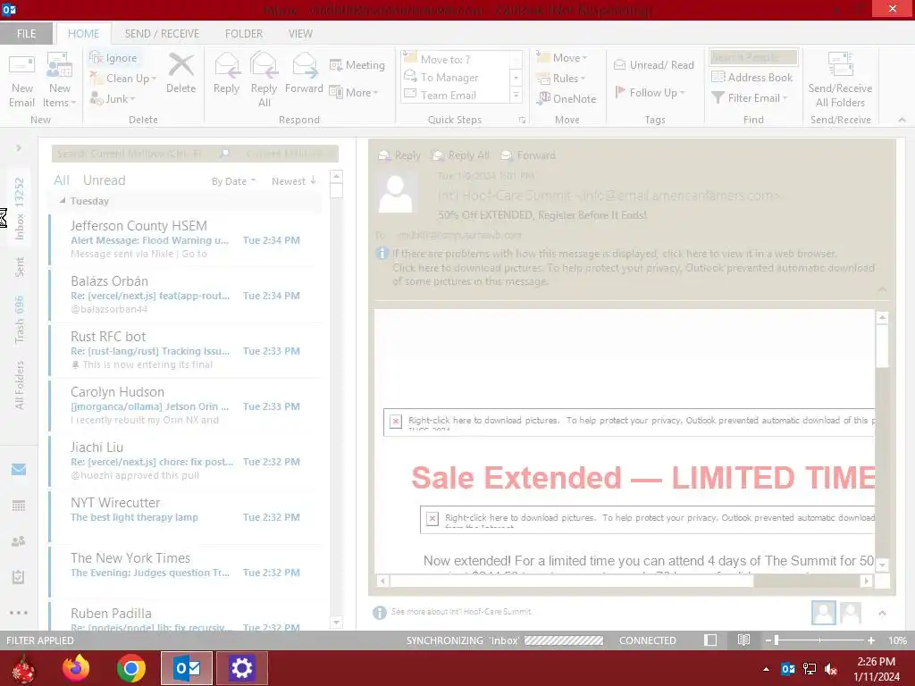Ignore the selected conversation
The image size is (915, 686).
tap(113, 58)
